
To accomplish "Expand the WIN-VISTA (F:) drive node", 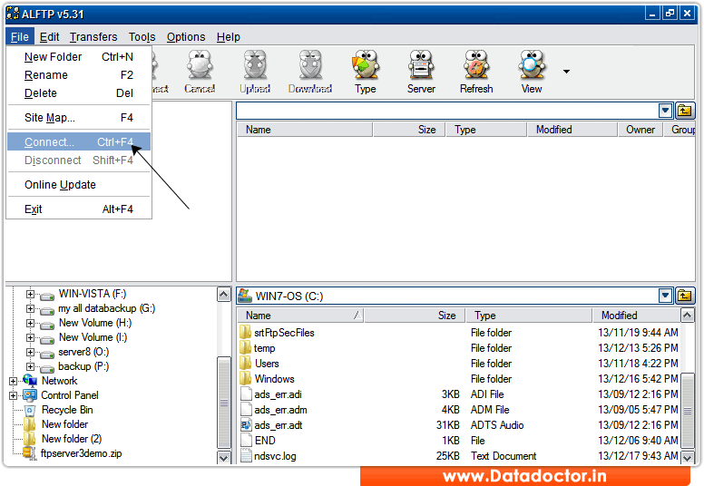I will (30, 294).
